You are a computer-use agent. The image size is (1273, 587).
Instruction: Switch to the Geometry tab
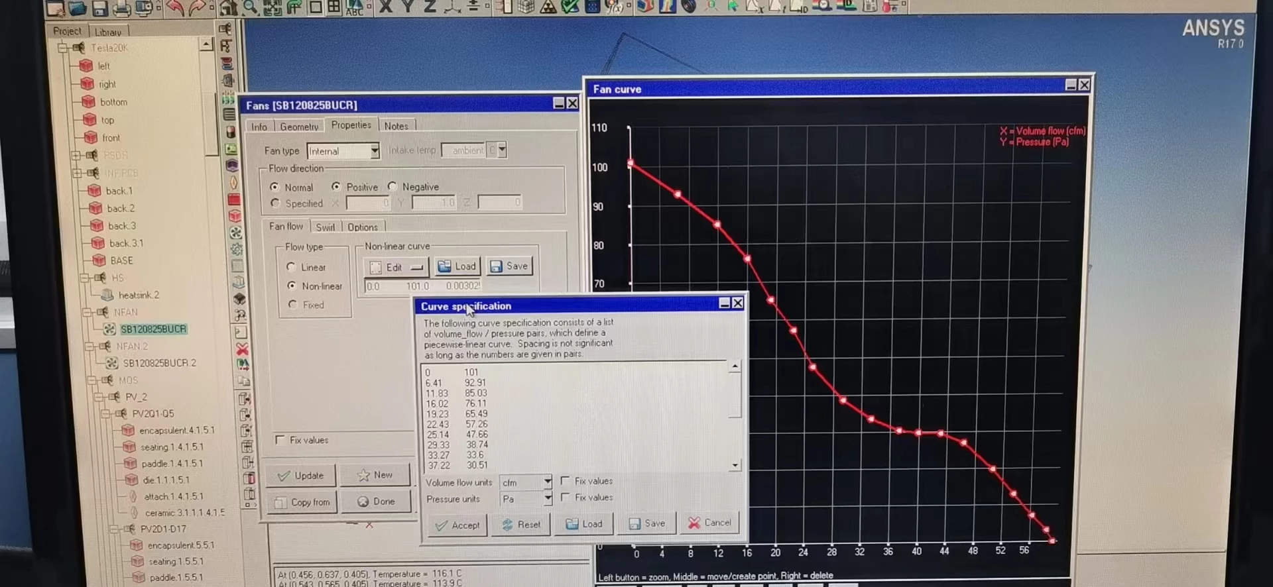click(299, 127)
